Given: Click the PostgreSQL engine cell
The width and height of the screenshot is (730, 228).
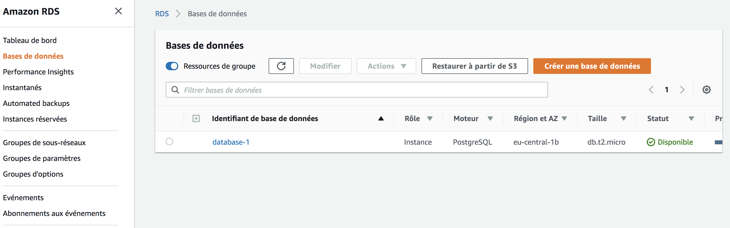Looking at the screenshot, I should click(x=472, y=142).
